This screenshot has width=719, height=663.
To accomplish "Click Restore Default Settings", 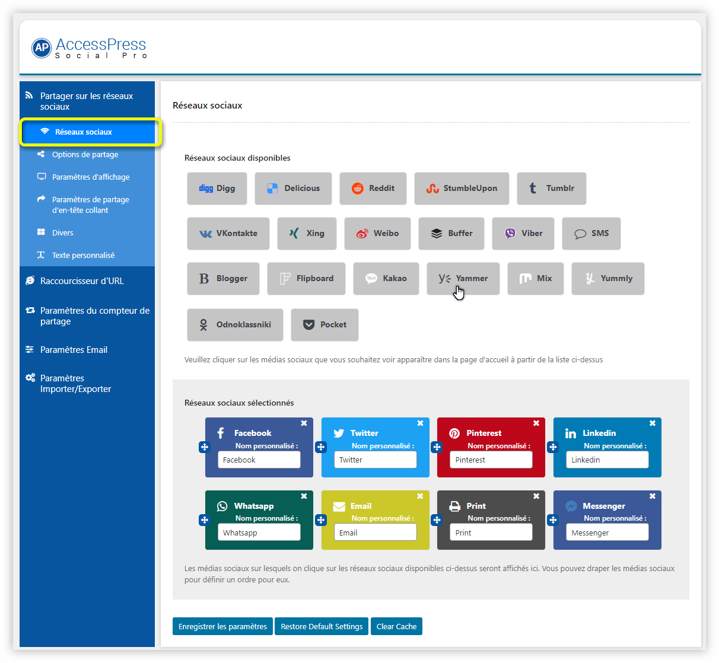I will (322, 627).
